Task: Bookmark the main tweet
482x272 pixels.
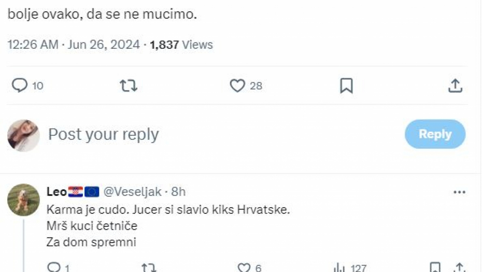Action: pos(346,85)
